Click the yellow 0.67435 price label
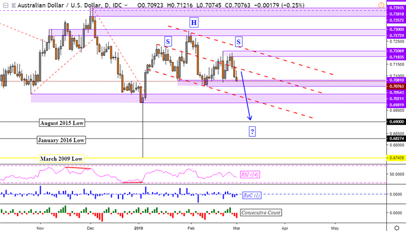 [x=396, y=157]
